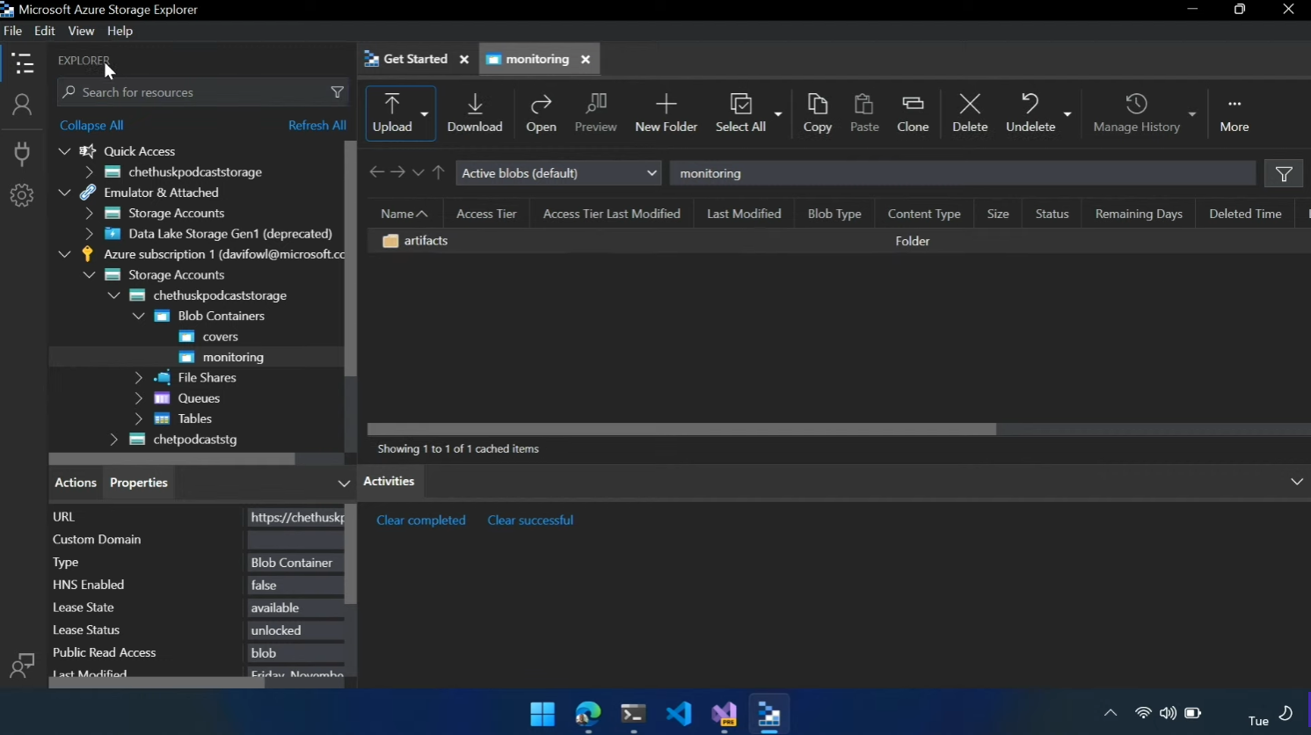Open the Connect plug icon in sidebar
The height and width of the screenshot is (735, 1311).
tap(22, 153)
